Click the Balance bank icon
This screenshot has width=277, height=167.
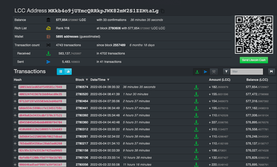[x=48, y=20]
